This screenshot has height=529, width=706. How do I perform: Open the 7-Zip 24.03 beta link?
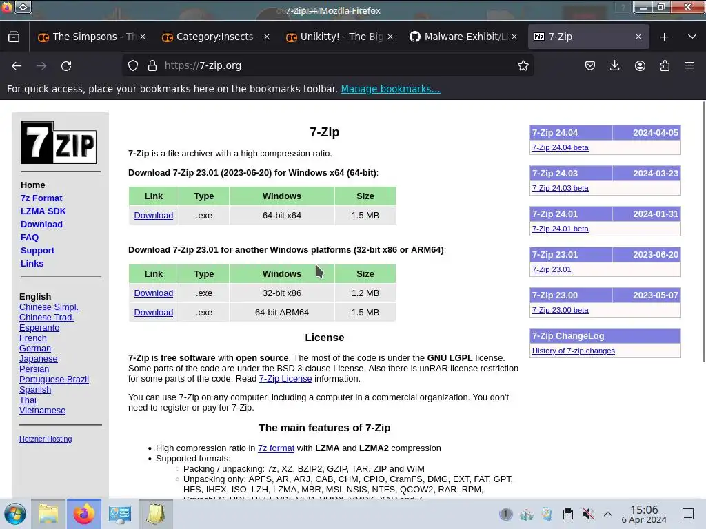point(560,188)
